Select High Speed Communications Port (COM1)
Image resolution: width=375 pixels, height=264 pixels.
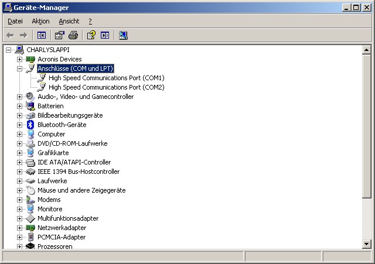pos(107,78)
